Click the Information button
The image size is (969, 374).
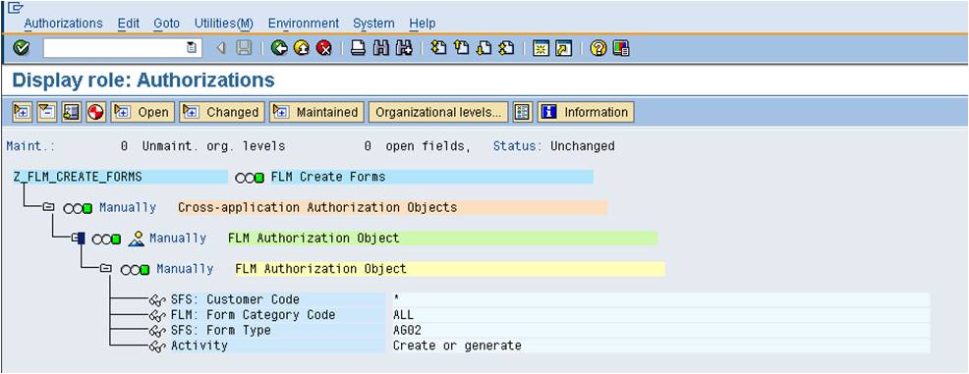pyautogui.click(x=585, y=112)
